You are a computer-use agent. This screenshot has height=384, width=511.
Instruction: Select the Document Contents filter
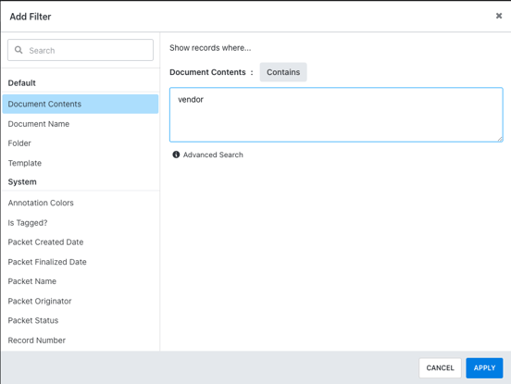81,104
